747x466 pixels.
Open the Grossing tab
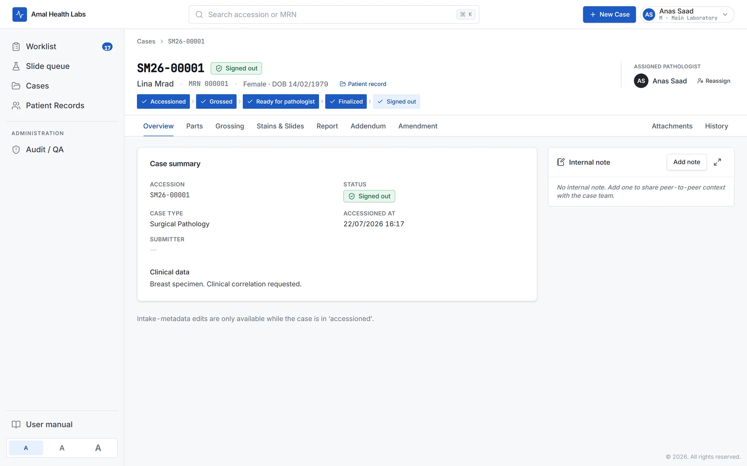click(230, 126)
